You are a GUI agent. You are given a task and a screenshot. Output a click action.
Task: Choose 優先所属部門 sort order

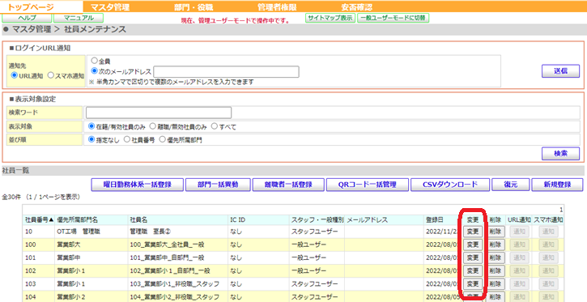point(163,139)
